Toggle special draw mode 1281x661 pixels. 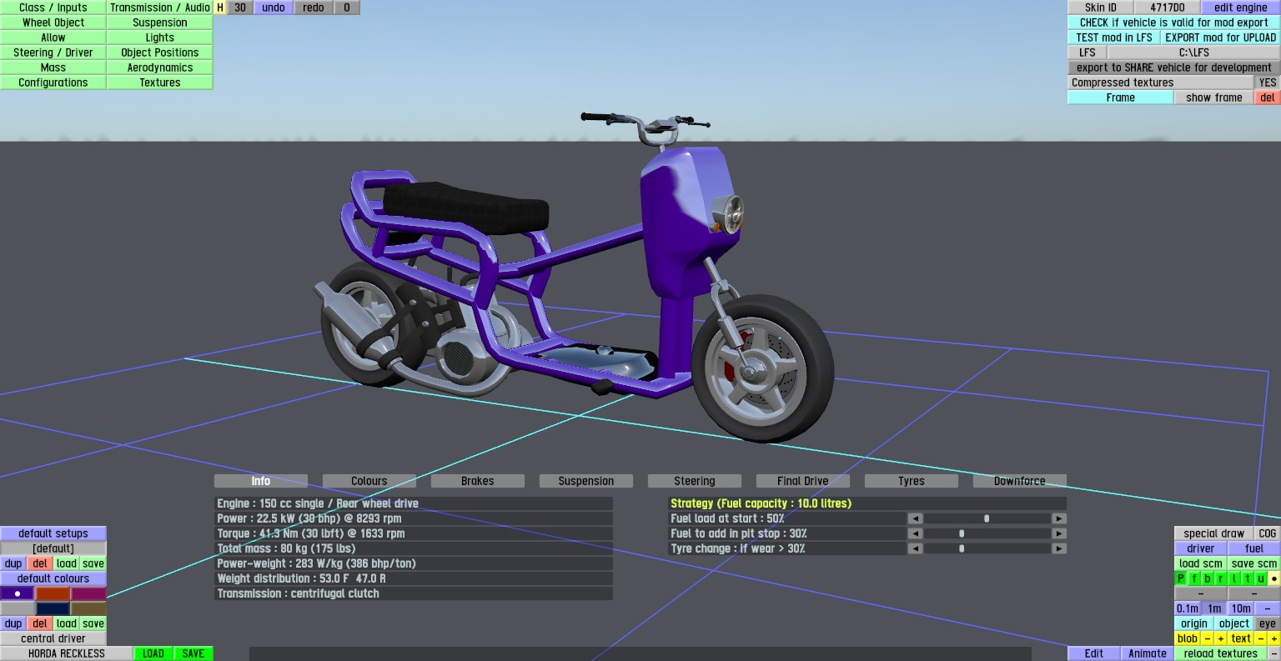1214,533
